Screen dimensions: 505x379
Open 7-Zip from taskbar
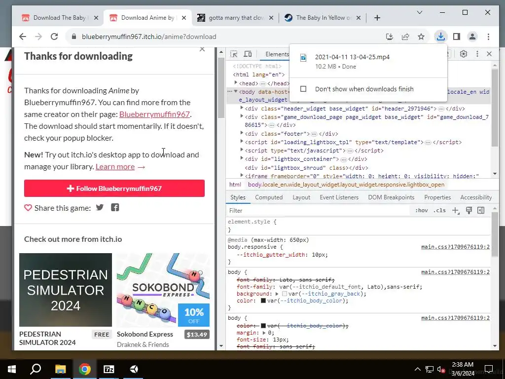pyautogui.click(x=109, y=369)
